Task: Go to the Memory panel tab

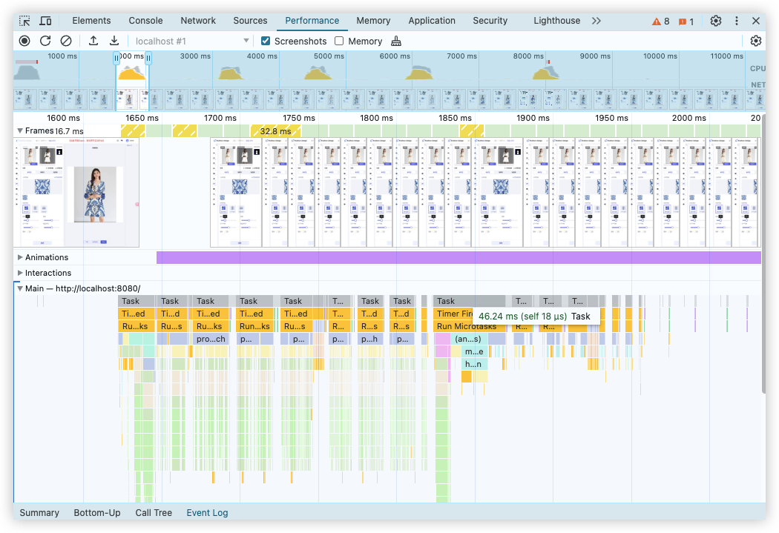Action: coord(373,21)
